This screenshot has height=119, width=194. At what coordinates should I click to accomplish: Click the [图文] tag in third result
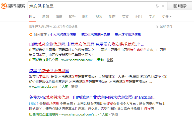coord(34,104)
